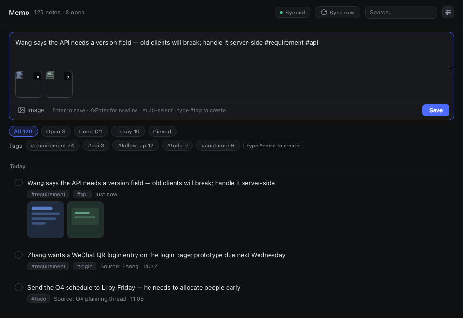The width and height of the screenshot is (463, 318).
Task: Click '129 notes · 8 open' counter
Action: pos(59,13)
